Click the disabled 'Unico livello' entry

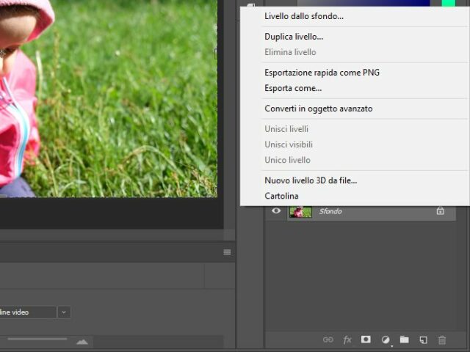287,160
